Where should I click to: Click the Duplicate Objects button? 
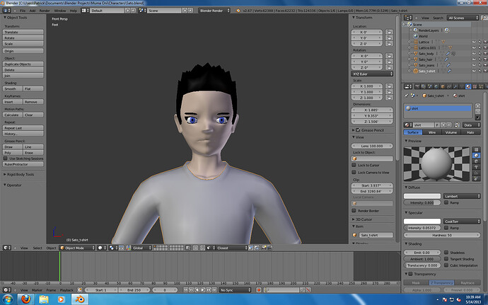click(23, 64)
